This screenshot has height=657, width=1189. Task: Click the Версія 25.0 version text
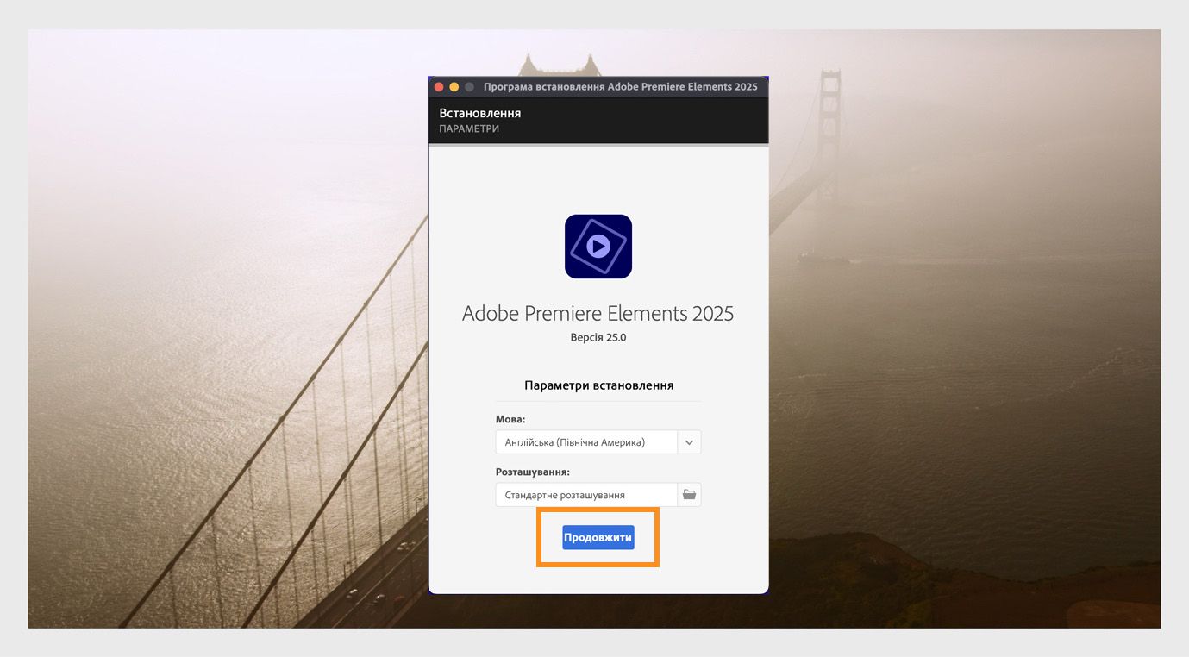tap(598, 337)
